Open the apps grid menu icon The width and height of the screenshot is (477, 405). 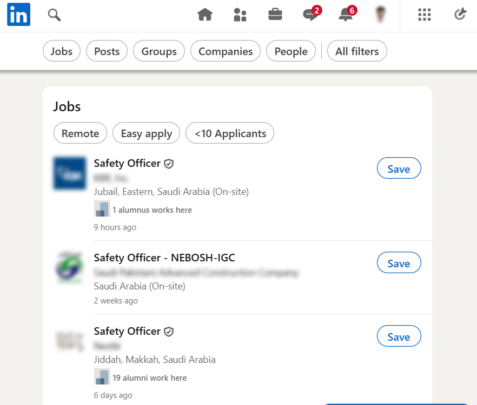point(425,15)
